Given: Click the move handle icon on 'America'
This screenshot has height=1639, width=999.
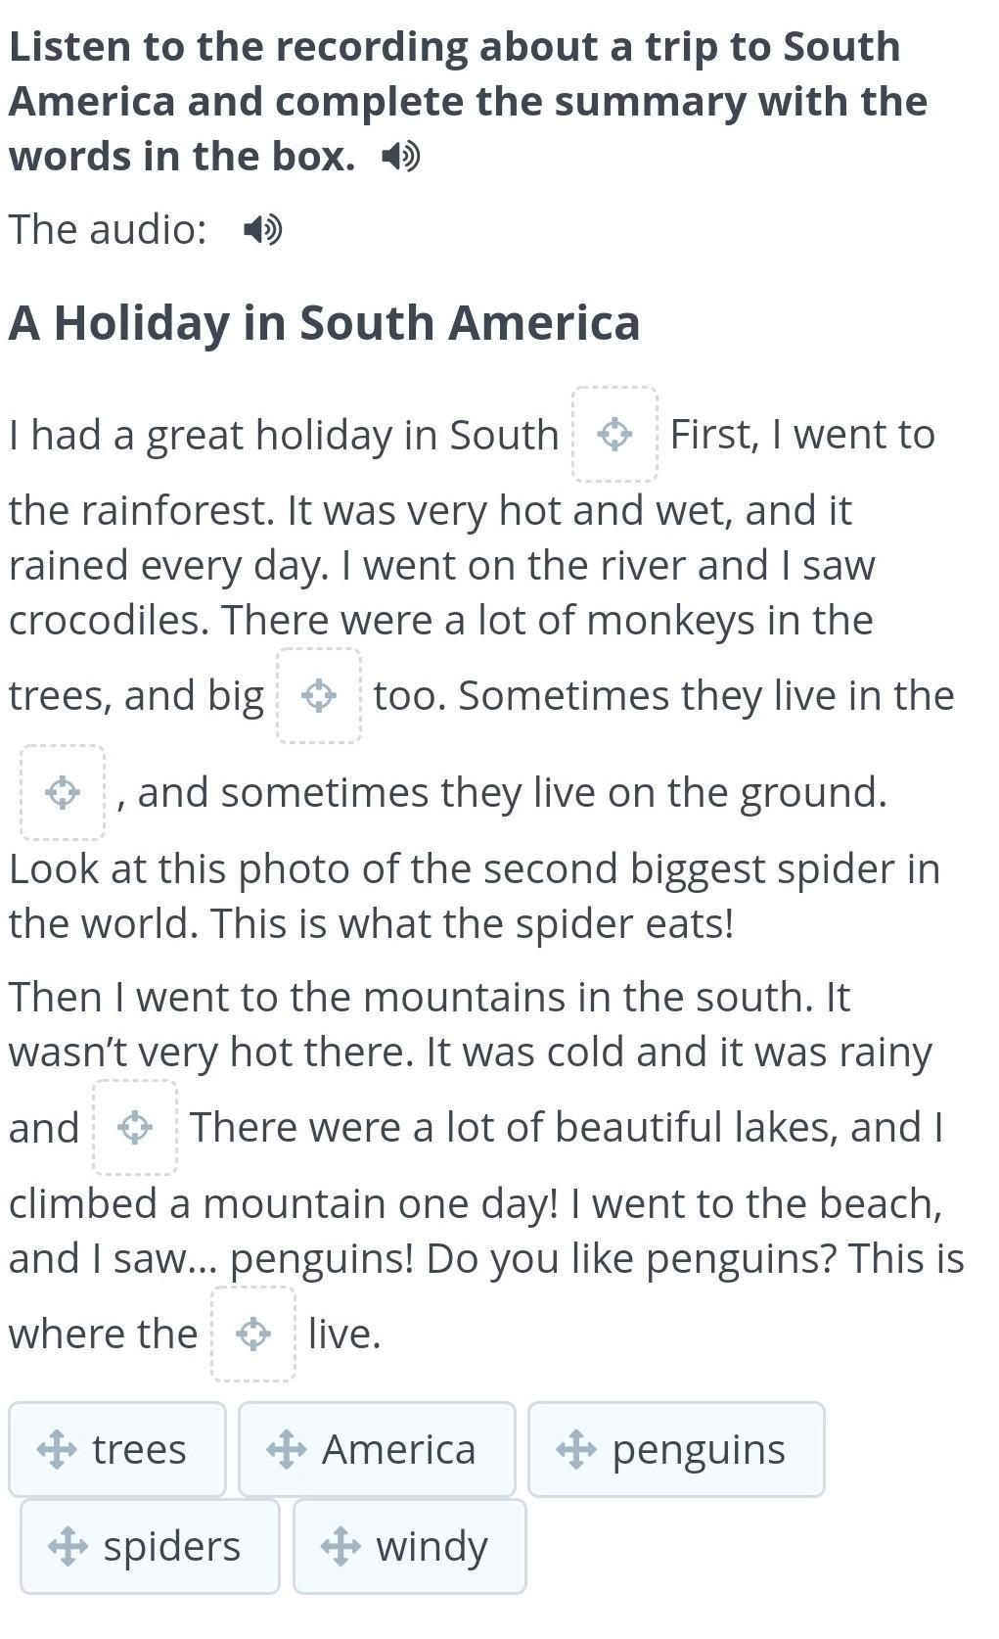Looking at the screenshot, I should pyautogui.click(x=287, y=1449).
